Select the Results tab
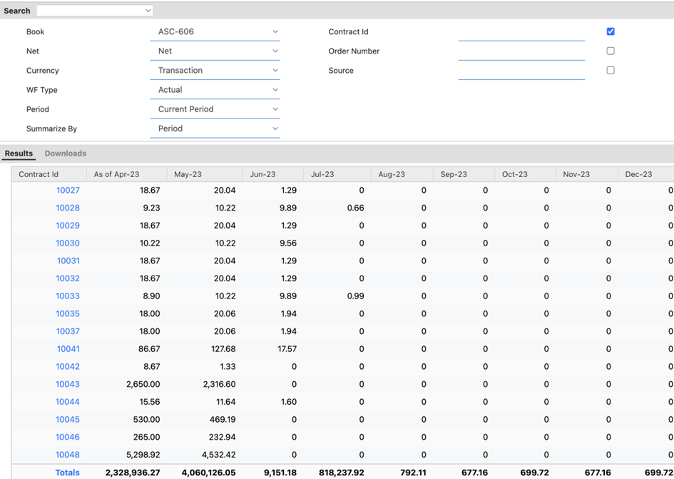 point(19,153)
